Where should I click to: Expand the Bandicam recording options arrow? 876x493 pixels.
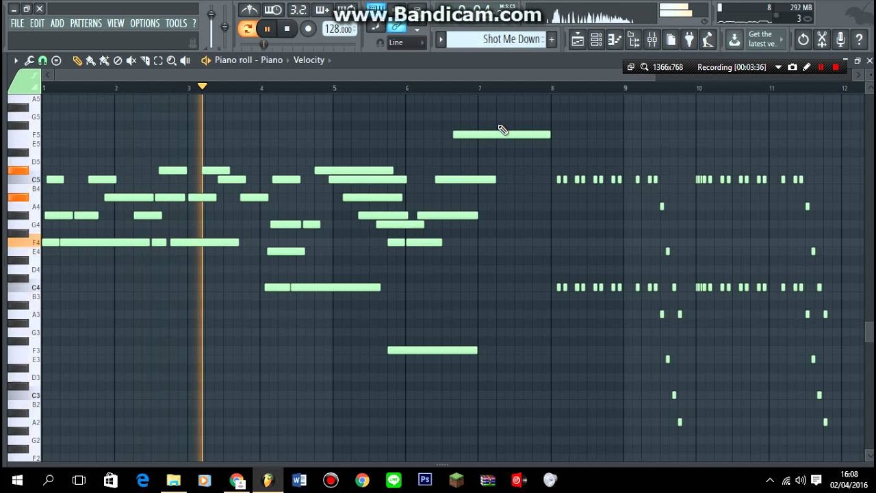click(778, 67)
